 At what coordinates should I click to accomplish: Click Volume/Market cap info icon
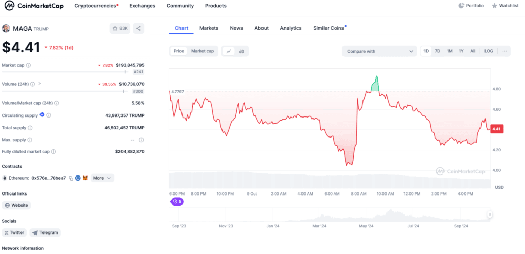pyautogui.click(x=57, y=103)
